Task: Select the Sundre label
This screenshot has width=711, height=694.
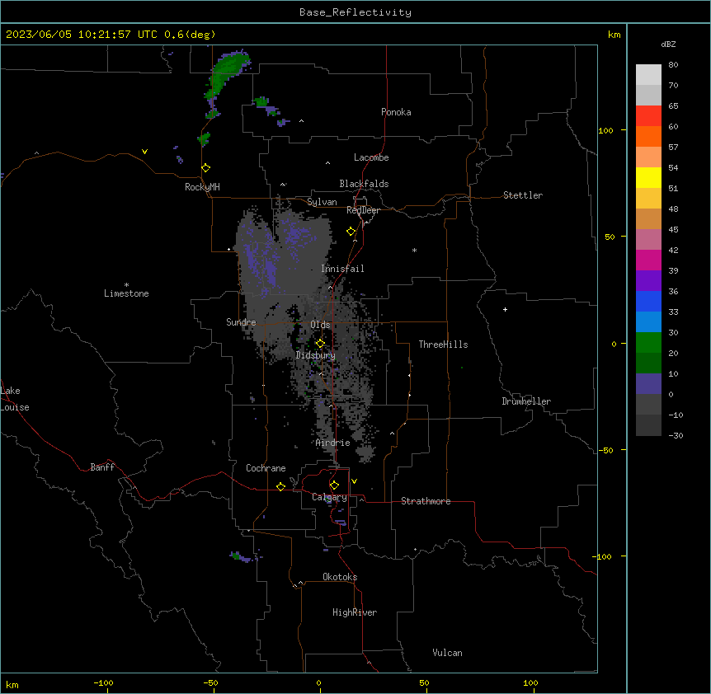Action: click(x=241, y=322)
